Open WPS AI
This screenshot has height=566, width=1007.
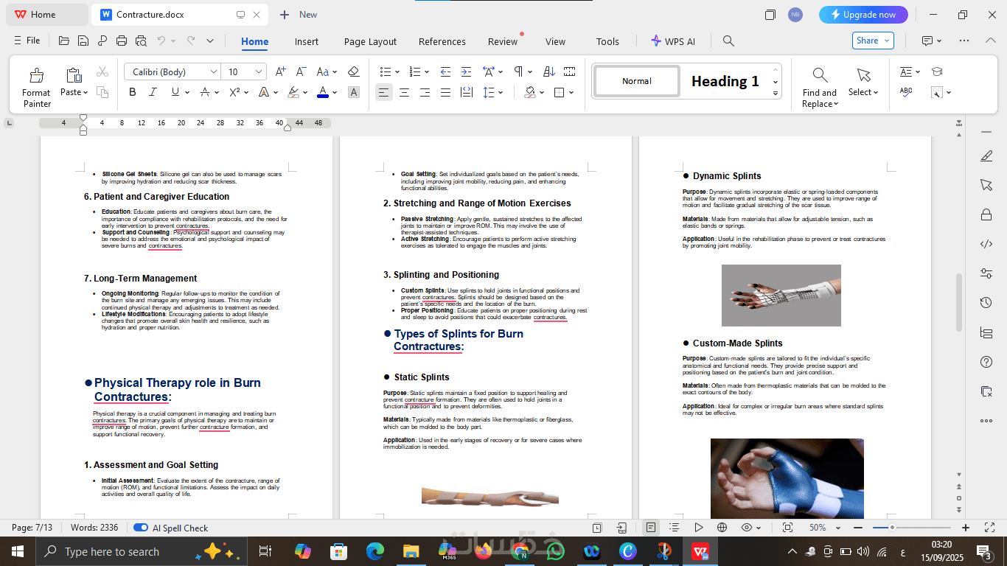tap(672, 41)
